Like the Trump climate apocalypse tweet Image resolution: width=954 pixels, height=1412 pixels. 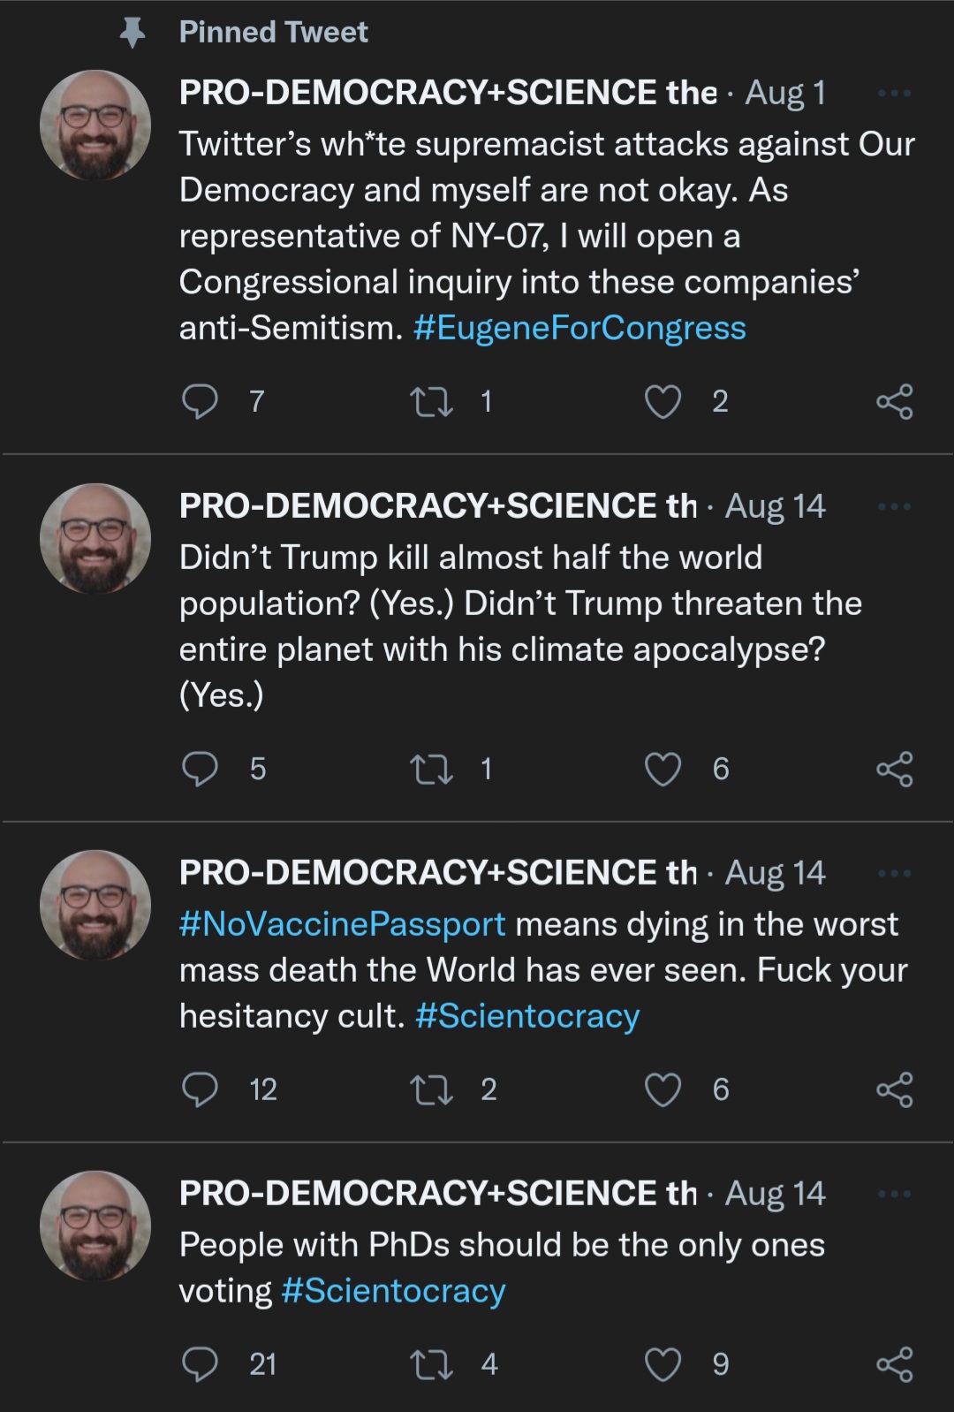(662, 769)
